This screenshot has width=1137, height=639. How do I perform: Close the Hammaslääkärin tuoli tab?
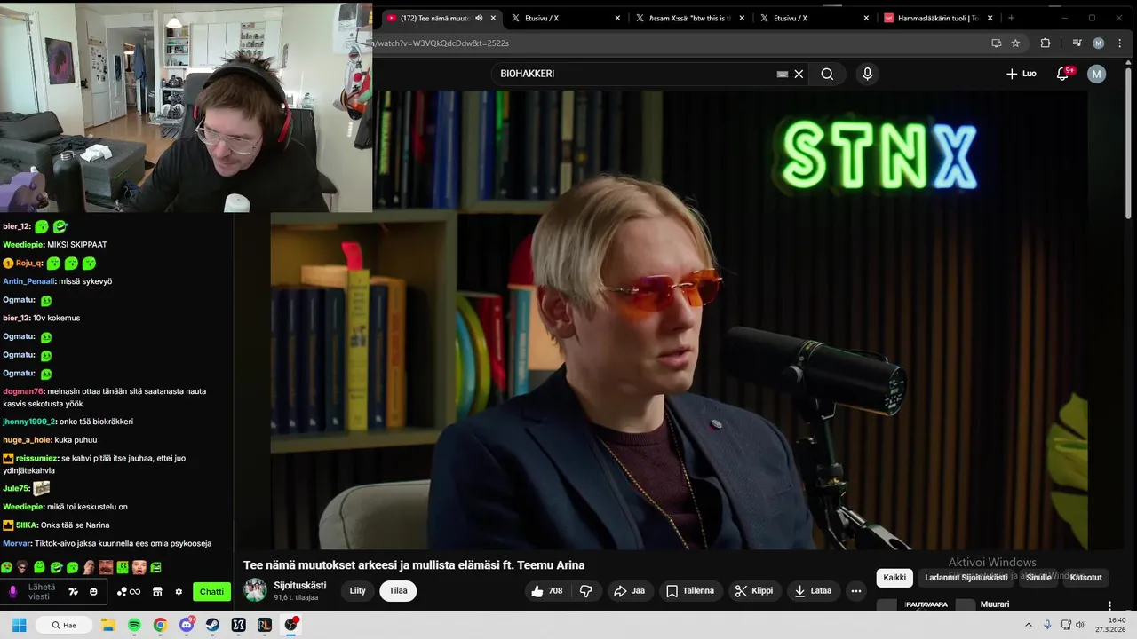click(x=990, y=18)
